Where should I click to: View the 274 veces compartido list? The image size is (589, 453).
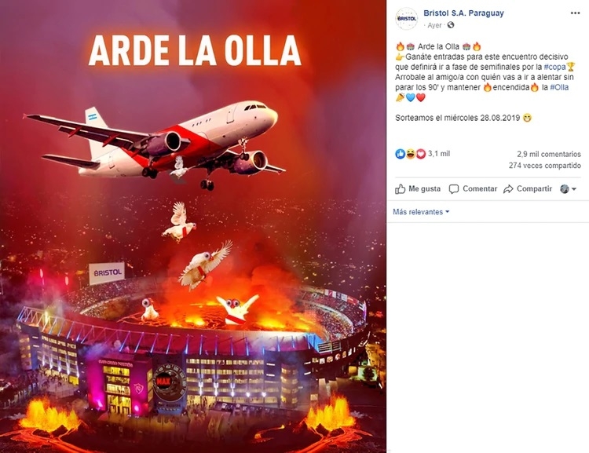[545, 166]
